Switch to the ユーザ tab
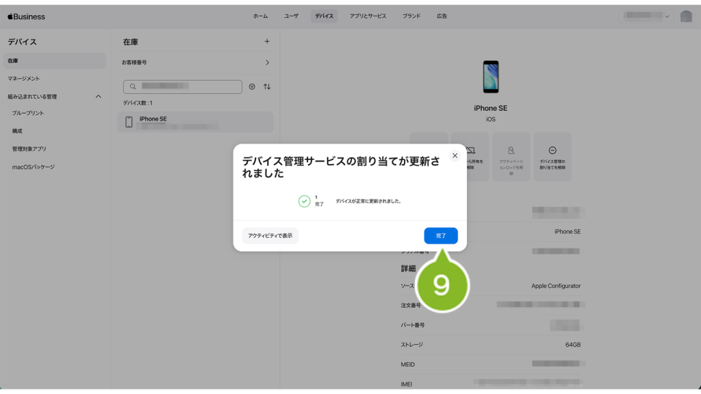This screenshot has width=701, height=394. [x=291, y=16]
